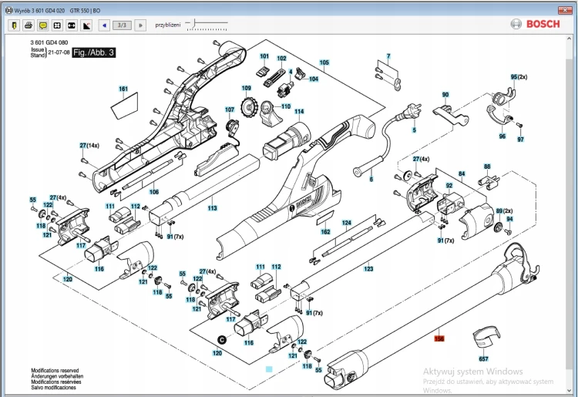Close the GTR 550 parts viewer window

point(564,10)
